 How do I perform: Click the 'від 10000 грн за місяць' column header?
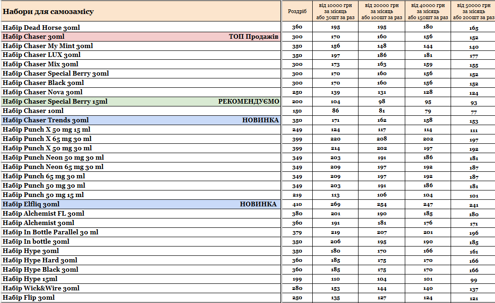point(336,11)
